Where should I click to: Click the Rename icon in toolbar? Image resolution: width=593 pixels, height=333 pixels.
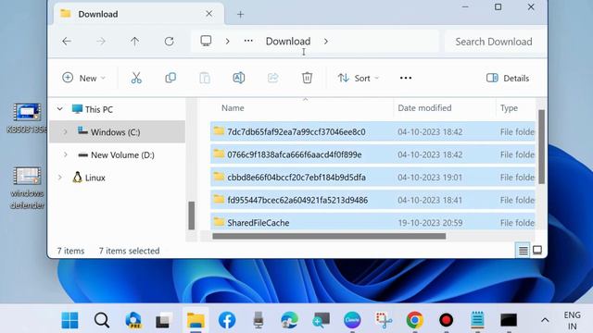pyautogui.click(x=239, y=78)
